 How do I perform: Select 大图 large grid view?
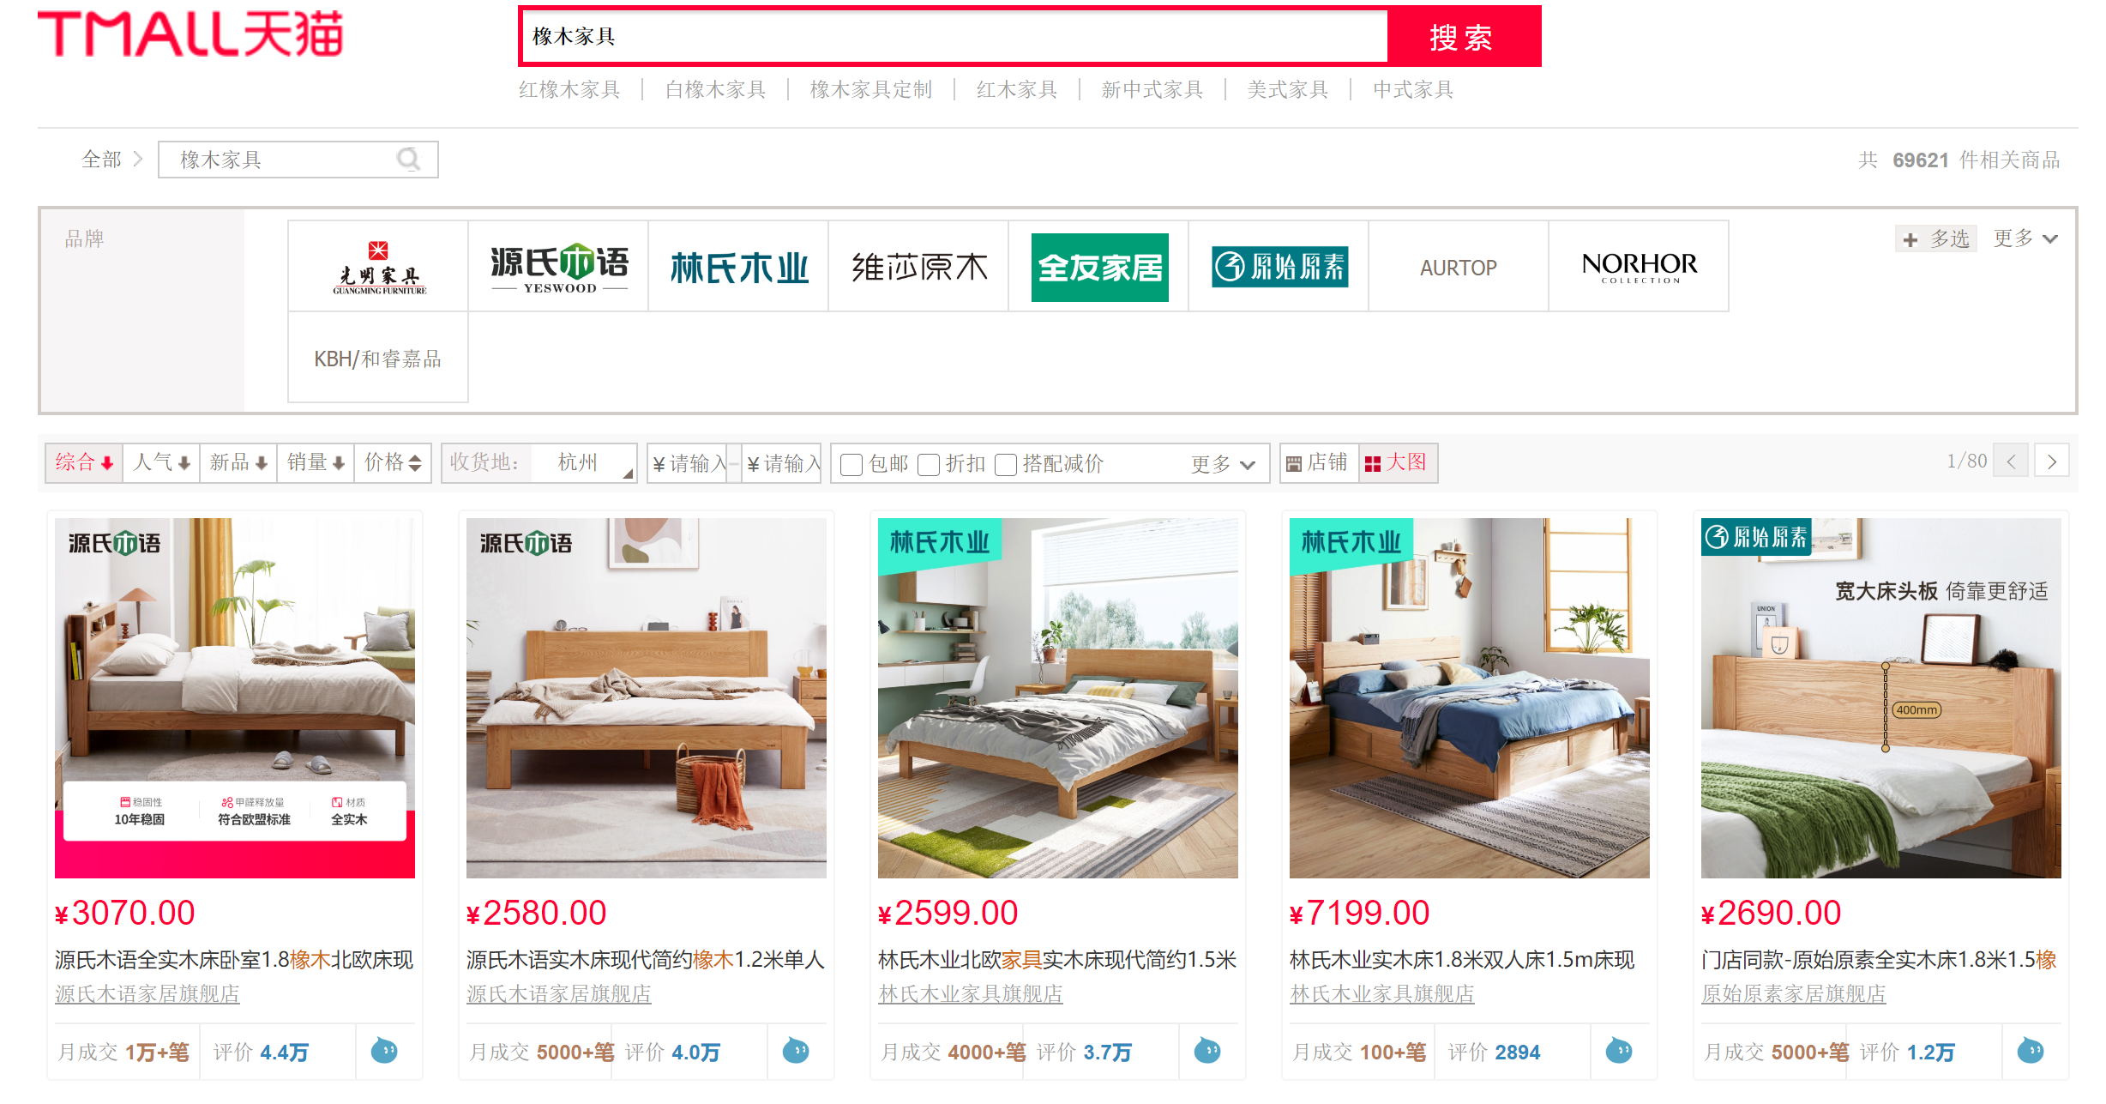1398,463
